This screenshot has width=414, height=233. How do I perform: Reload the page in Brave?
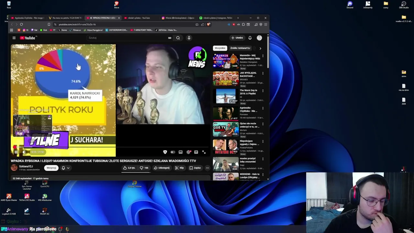point(21,25)
